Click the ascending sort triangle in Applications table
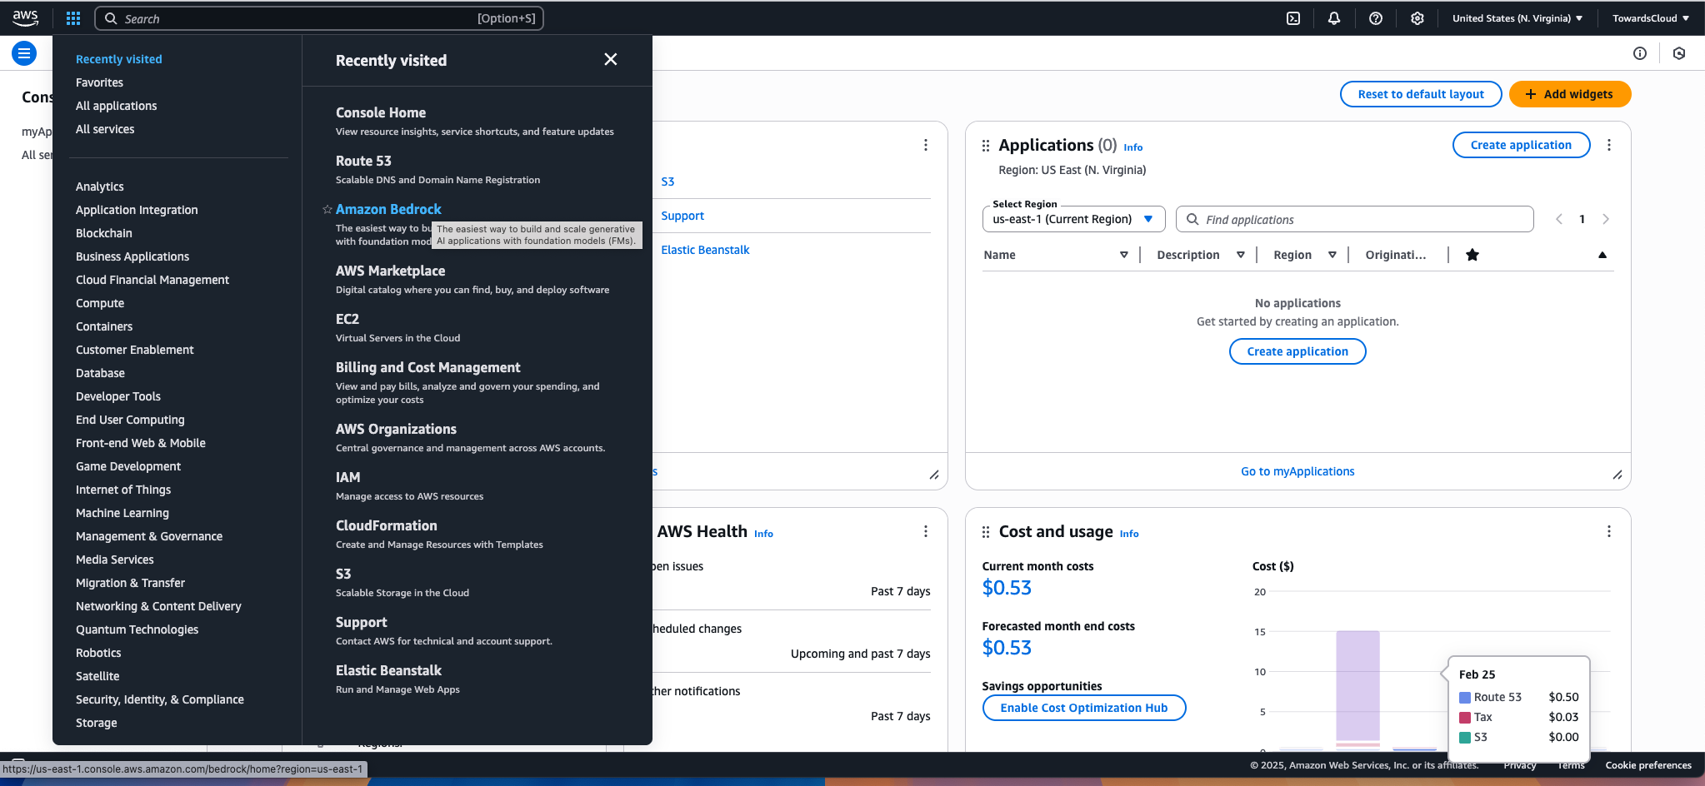 click(x=1602, y=255)
